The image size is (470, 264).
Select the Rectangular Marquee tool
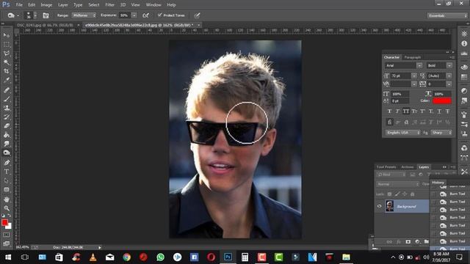(7, 44)
